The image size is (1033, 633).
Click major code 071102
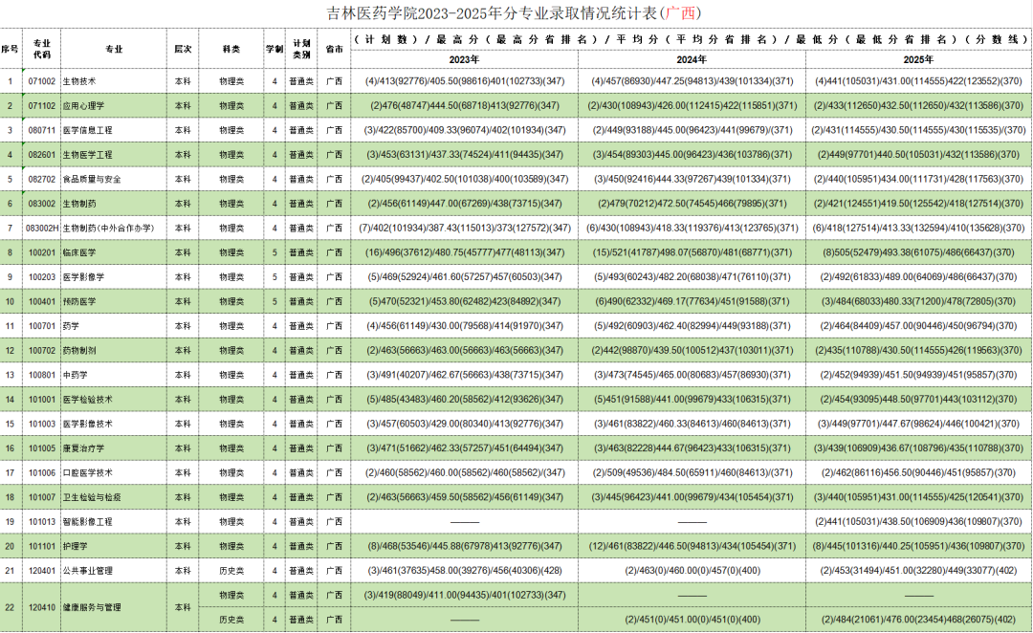coord(41,105)
